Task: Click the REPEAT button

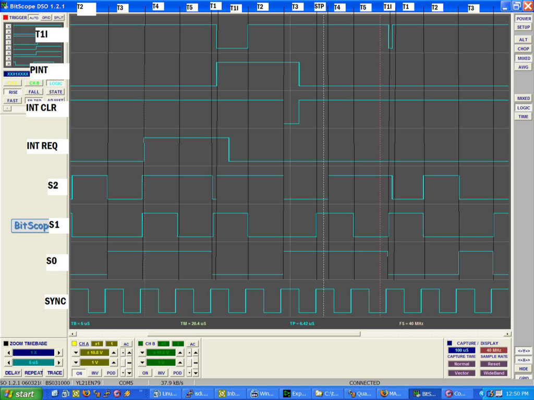Action: click(33, 373)
